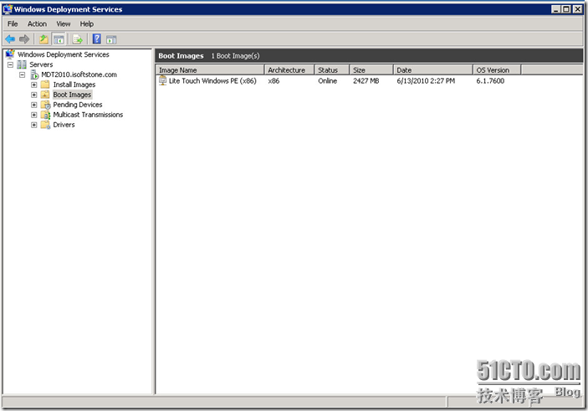Sort by Date column header
588x411 pixels.
[x=432, y=69]
